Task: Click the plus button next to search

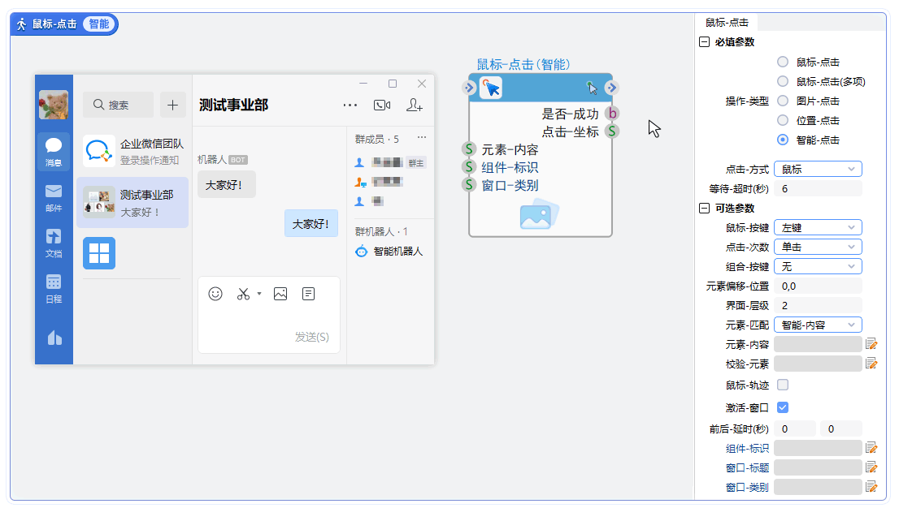Action: [172, 105]
